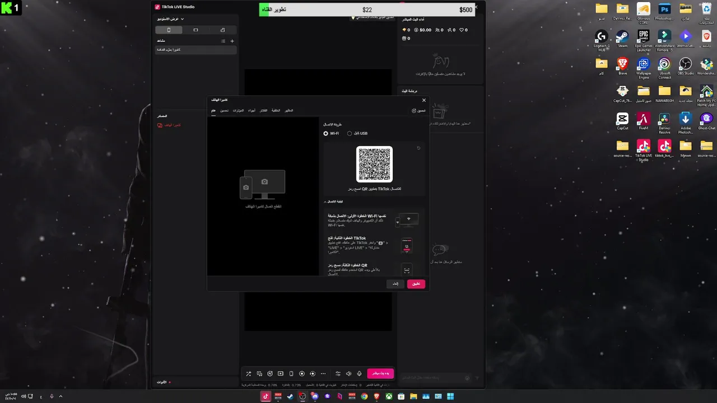Click the AI enhance icon in bottom toolbar
717x403 pixels.
[270, 373]
